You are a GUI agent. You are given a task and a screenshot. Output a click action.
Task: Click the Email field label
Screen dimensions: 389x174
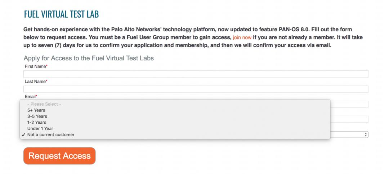point(30,97)
